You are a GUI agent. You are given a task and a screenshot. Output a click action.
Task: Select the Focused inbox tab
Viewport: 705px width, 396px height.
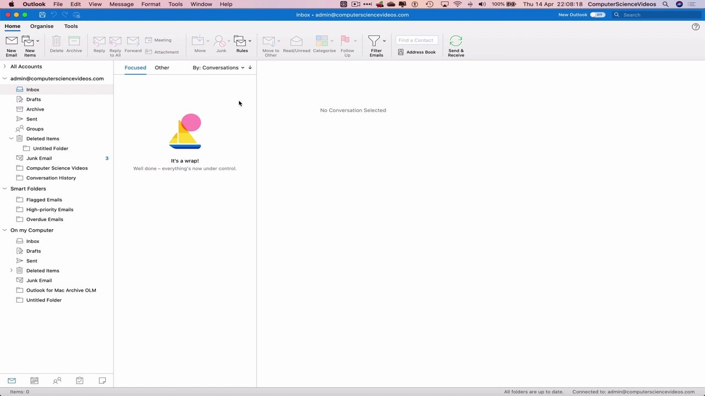pyautogui.click(x=135, y=68)
